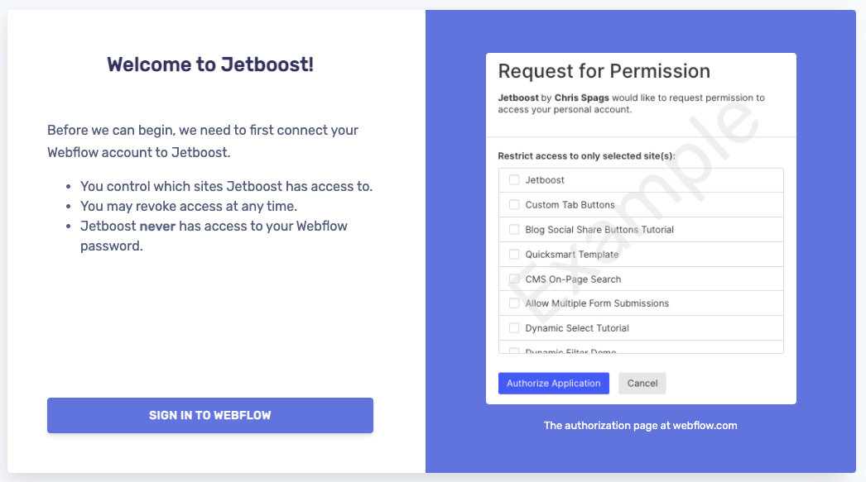Click the Sign In to Webflow button
The image size is (866, 482).
coord(209,415)
